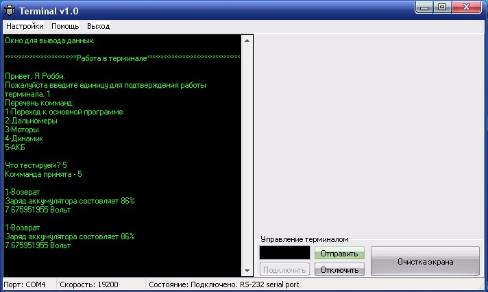
Task: Click the scrollbar down arrow
Action: pos(247,271)
